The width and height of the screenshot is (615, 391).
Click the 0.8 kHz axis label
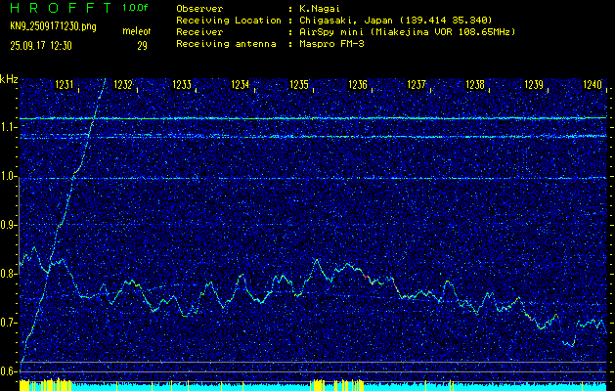pyautogui.click(x=7, y=274)
